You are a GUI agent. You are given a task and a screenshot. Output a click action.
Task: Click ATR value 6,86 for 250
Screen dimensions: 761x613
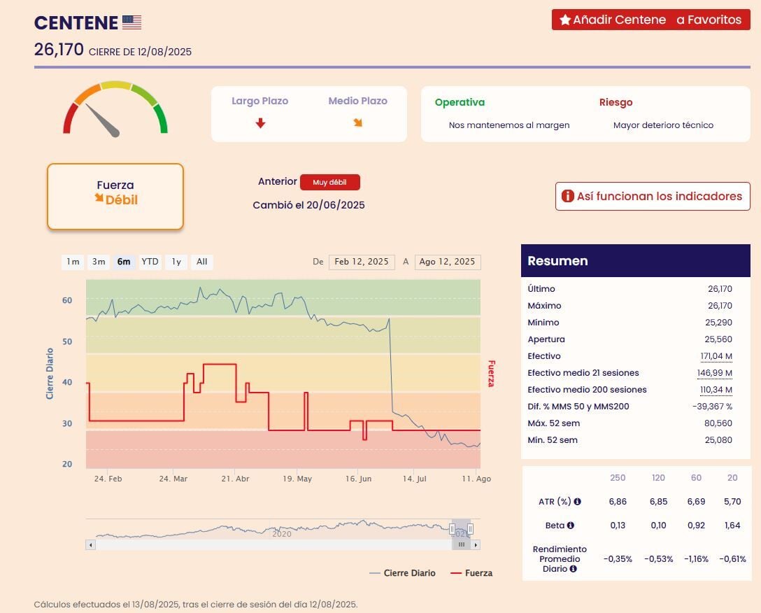pos(618,501)
